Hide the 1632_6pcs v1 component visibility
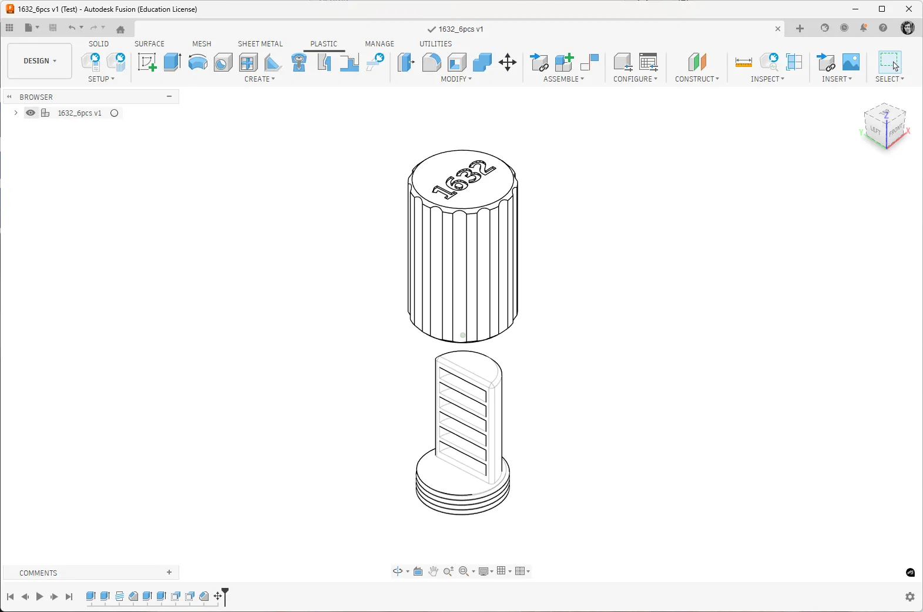The width and height of the screenshot is (923, 612). [x=31, y=113]
